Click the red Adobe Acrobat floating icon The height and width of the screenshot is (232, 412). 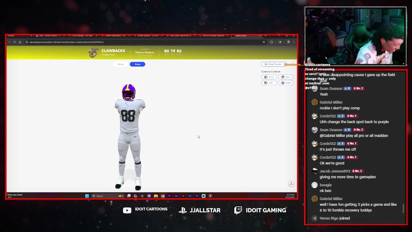[x=291, y=184]
